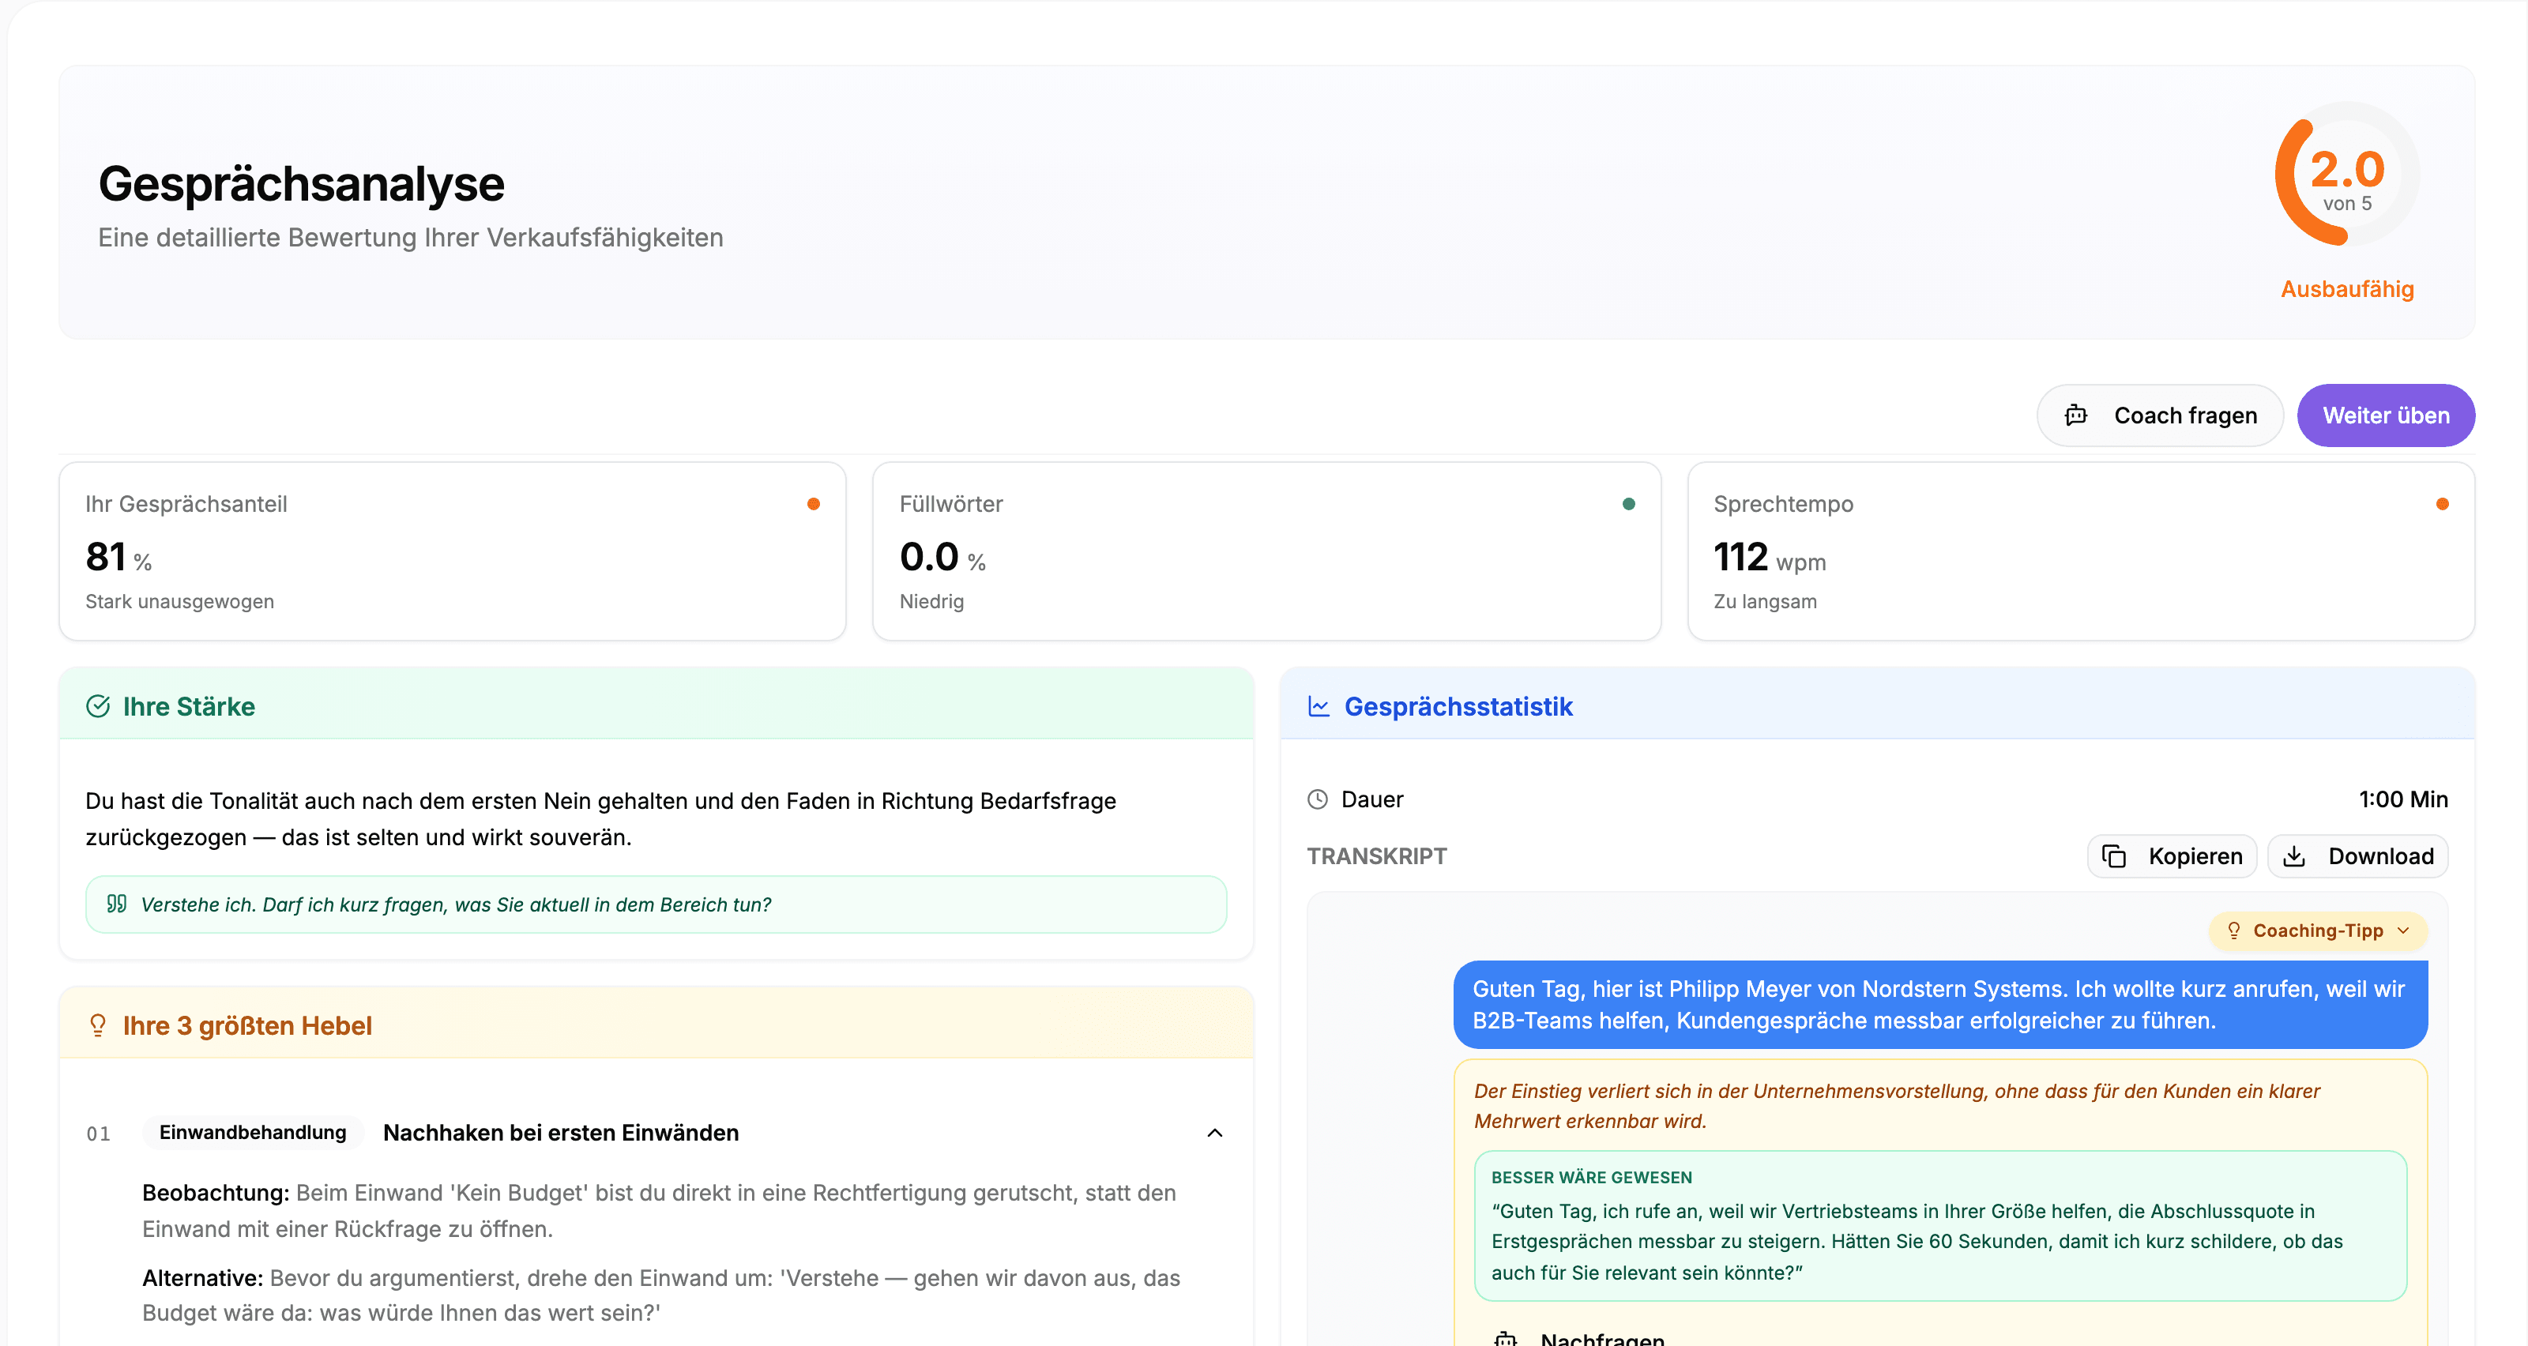Image resolution: width=2528 pixels, height=1346 pixels.
Task: Click the BESSER WÄRE GEWESEN suggestion box
Action: coord(1940,1225)
